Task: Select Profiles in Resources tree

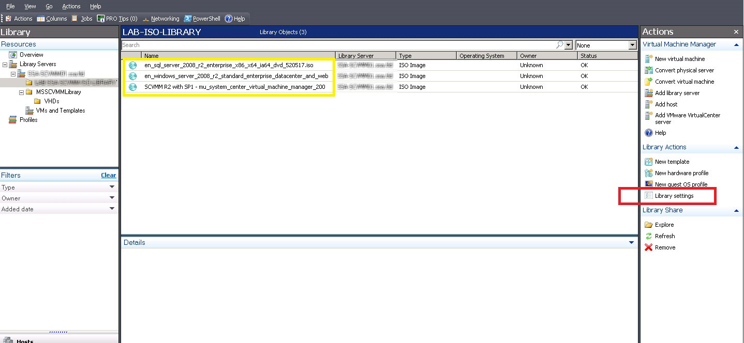Action: pyautogui.click(x=28, y=120)
